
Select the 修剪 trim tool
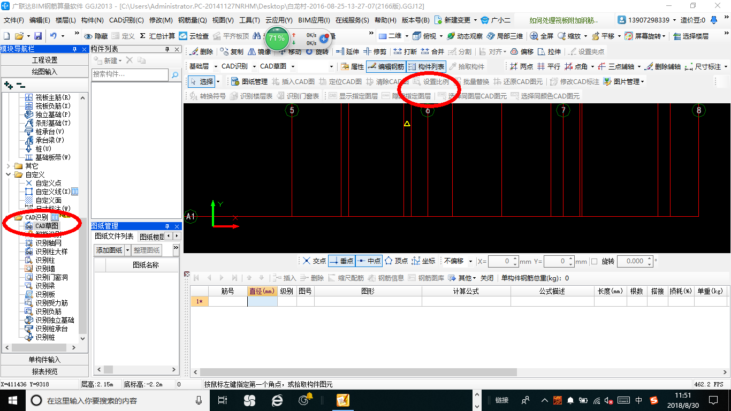pos(375,52)
